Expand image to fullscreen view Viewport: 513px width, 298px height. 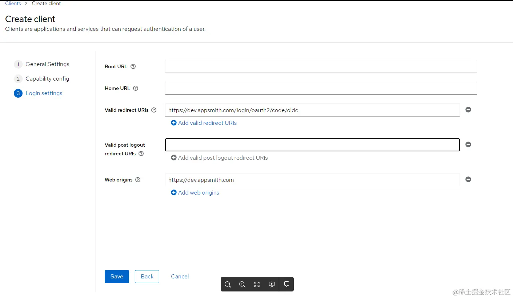tap(257, 285)
